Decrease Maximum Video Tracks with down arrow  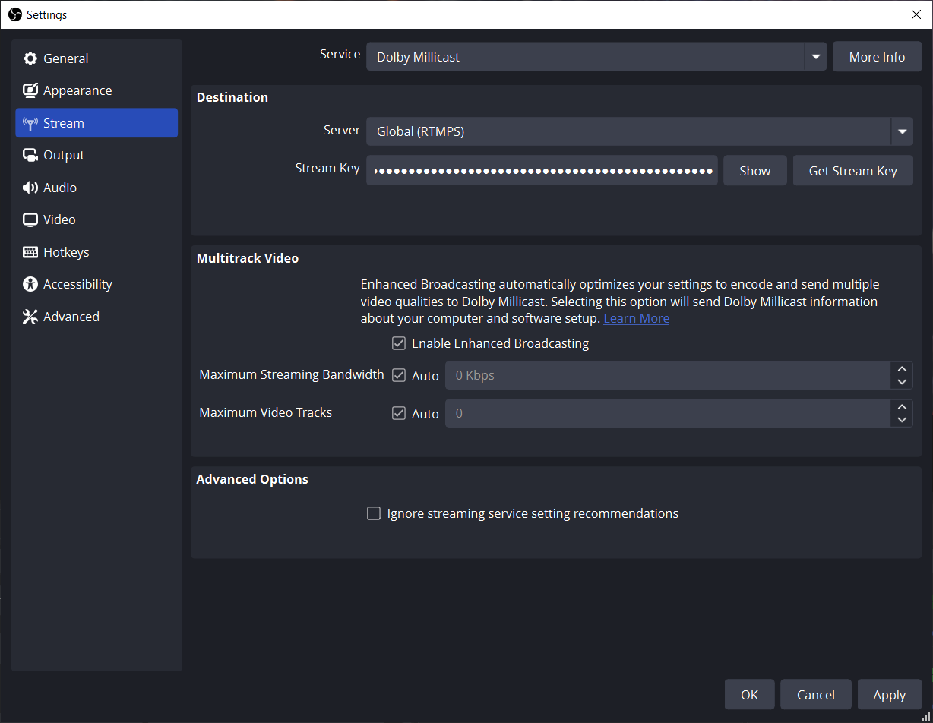(x=902, y=420)
